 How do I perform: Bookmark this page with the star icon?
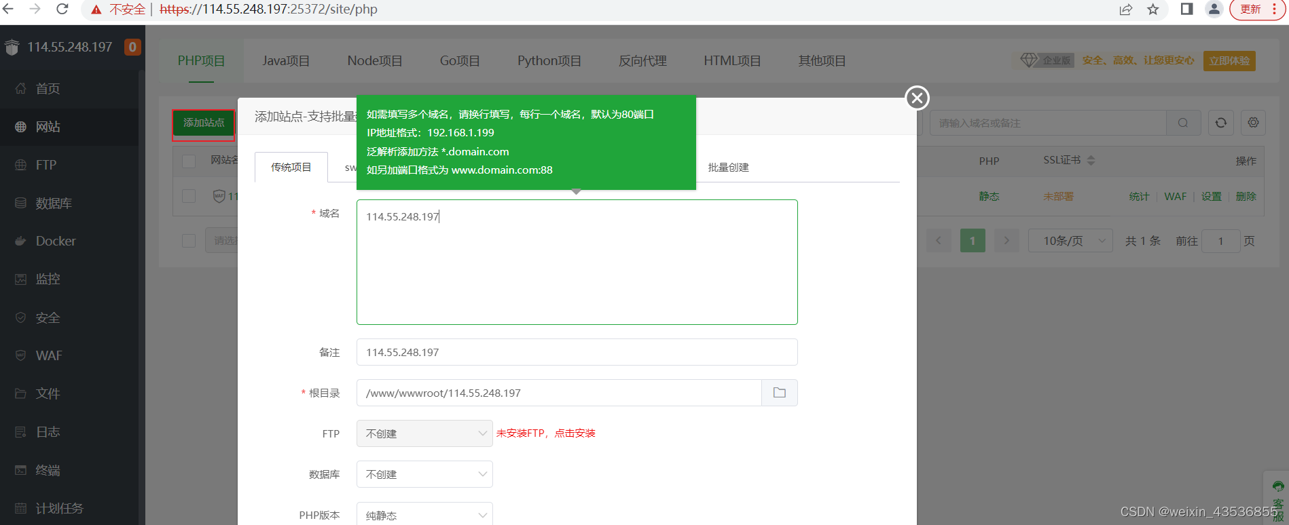tap(1153, 9)
